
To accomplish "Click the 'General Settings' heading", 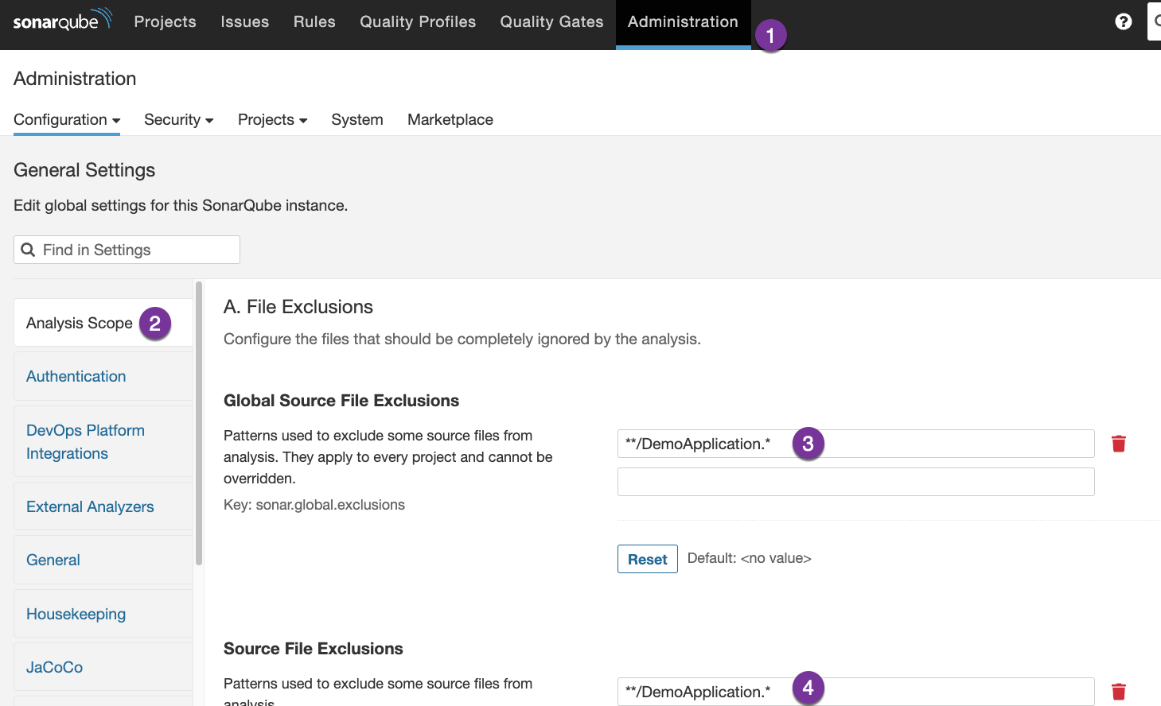I will tap(84, 170).
